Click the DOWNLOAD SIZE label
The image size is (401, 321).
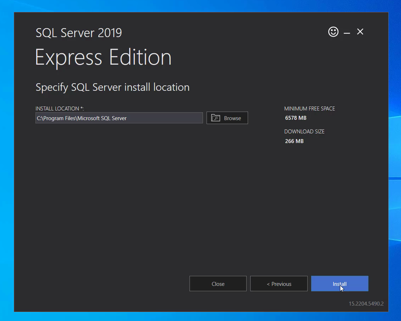click(x=304, y=132)
